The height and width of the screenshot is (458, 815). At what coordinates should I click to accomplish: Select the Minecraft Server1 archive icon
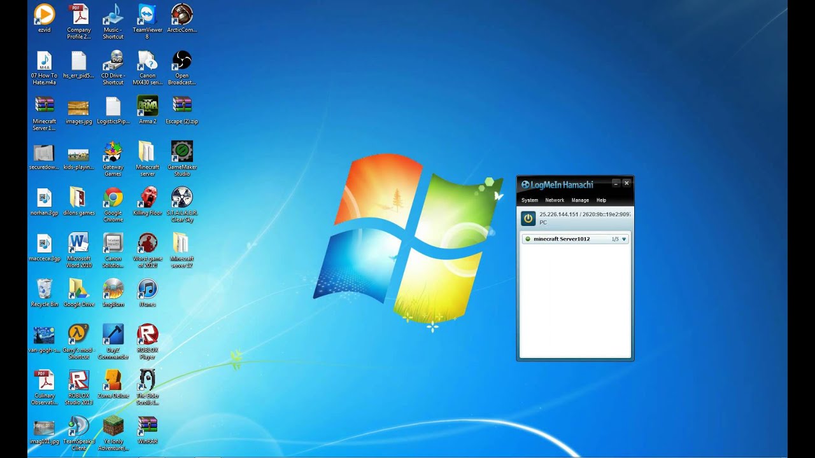[44, 106]
